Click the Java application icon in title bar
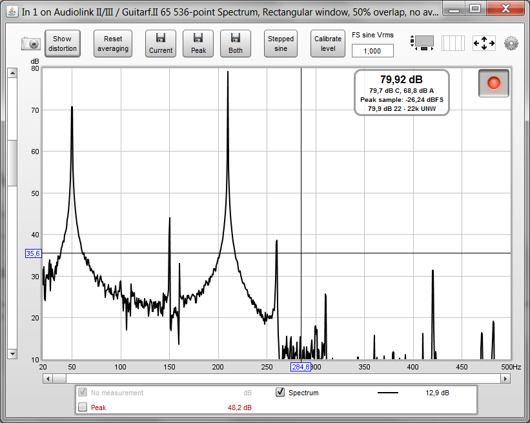 pos(12,12)
